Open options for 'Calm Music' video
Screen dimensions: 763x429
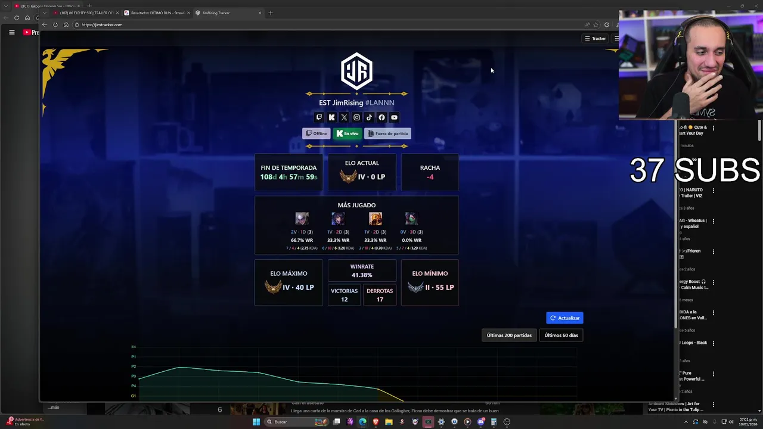(714, 282)
